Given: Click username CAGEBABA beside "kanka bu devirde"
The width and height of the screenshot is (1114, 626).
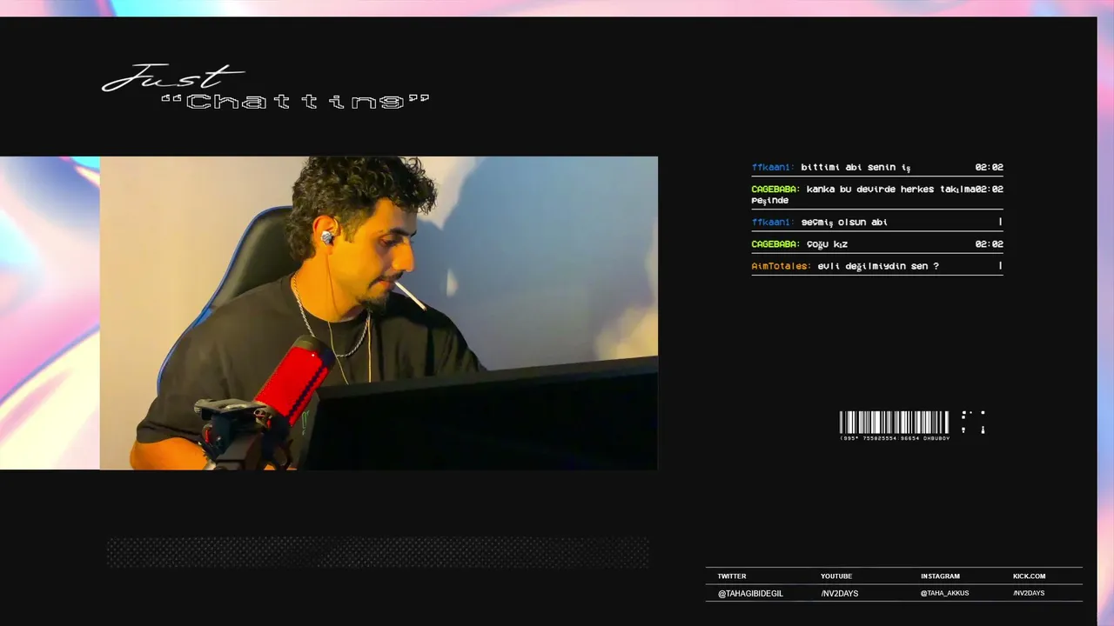Looking at the screenshot, I should [x=775, y=189].
